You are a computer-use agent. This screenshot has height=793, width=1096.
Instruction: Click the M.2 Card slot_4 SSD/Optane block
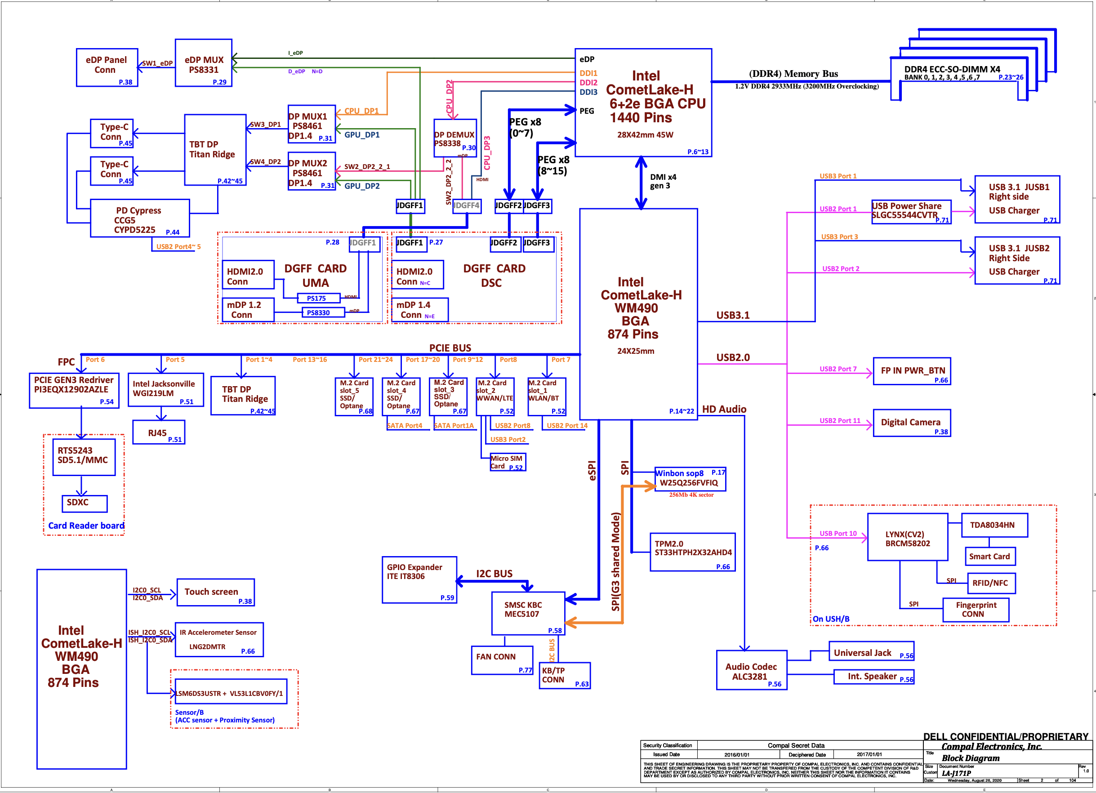(x=401, y=397)
